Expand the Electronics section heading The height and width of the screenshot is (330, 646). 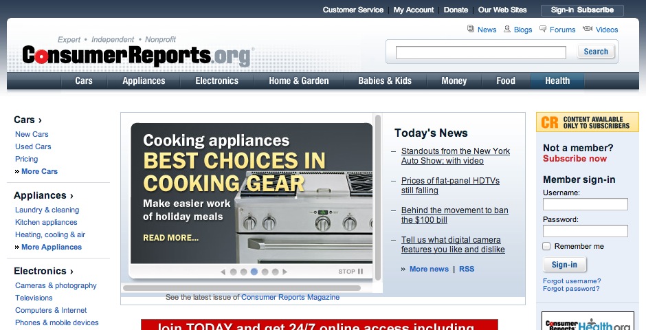pos(44,271)
